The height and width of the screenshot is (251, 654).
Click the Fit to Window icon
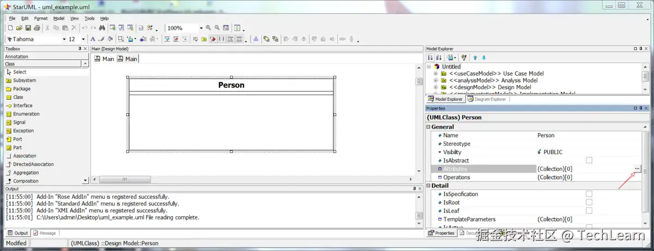click(226, 28)
